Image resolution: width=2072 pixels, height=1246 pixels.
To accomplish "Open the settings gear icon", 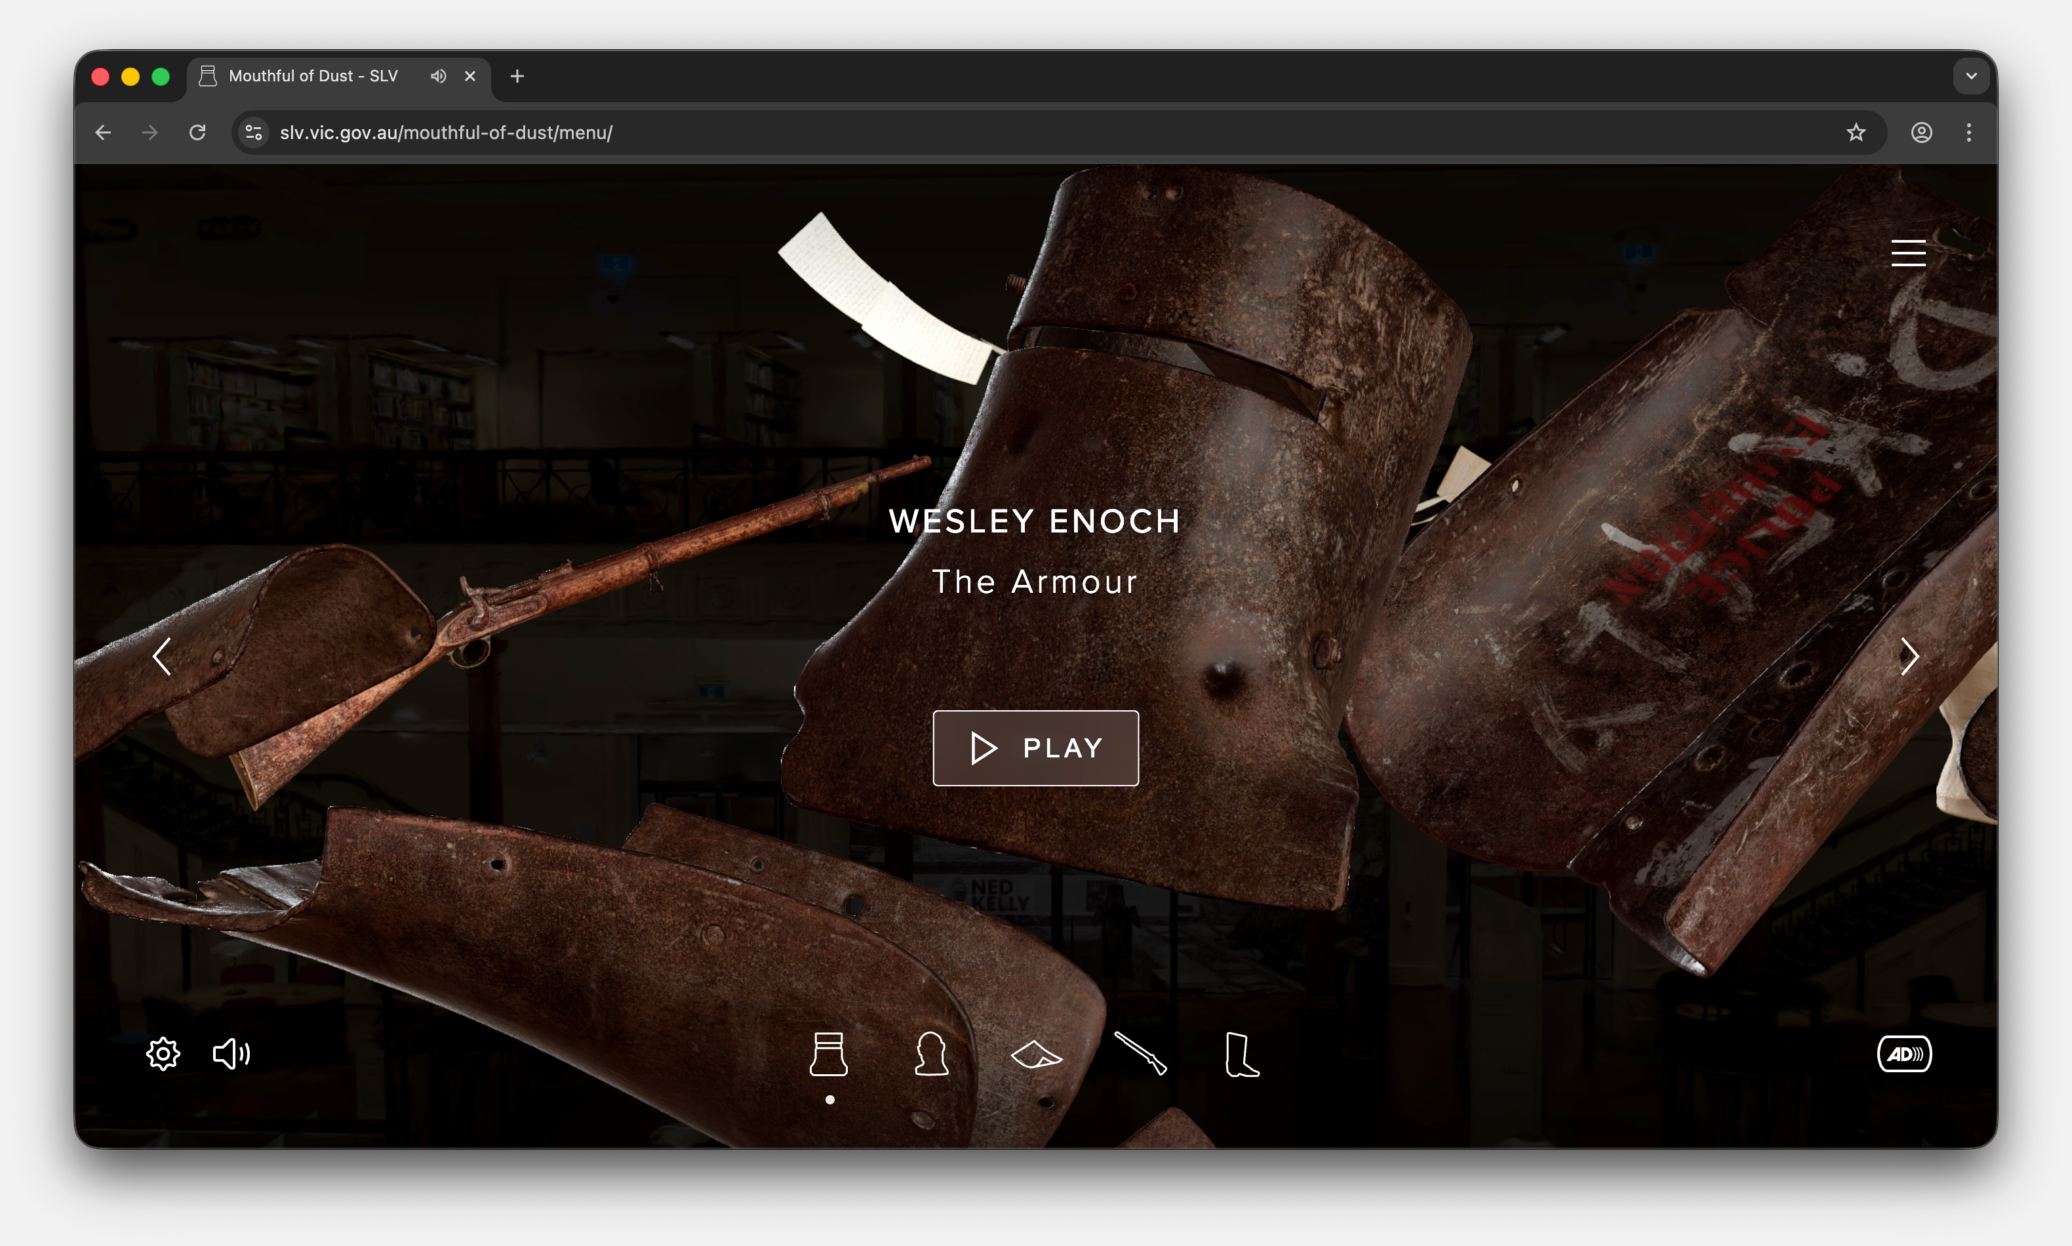I will coord(163,1054).
